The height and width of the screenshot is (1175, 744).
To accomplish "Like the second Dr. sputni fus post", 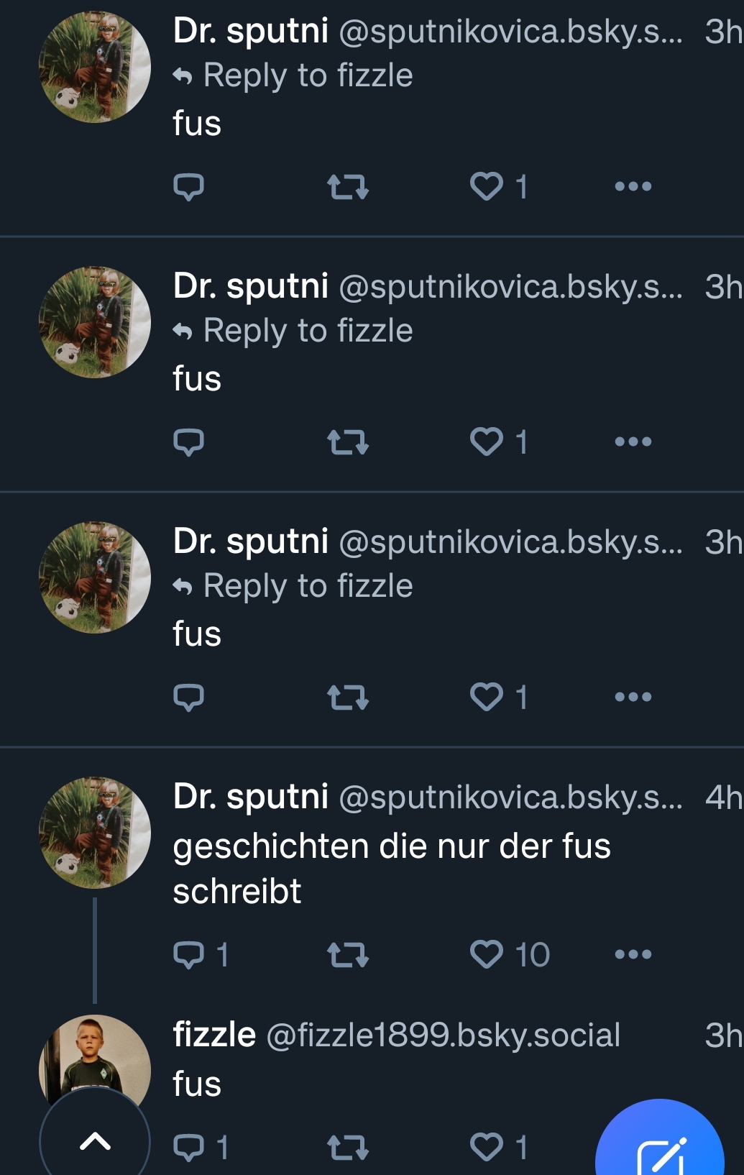I will (487, 442).
